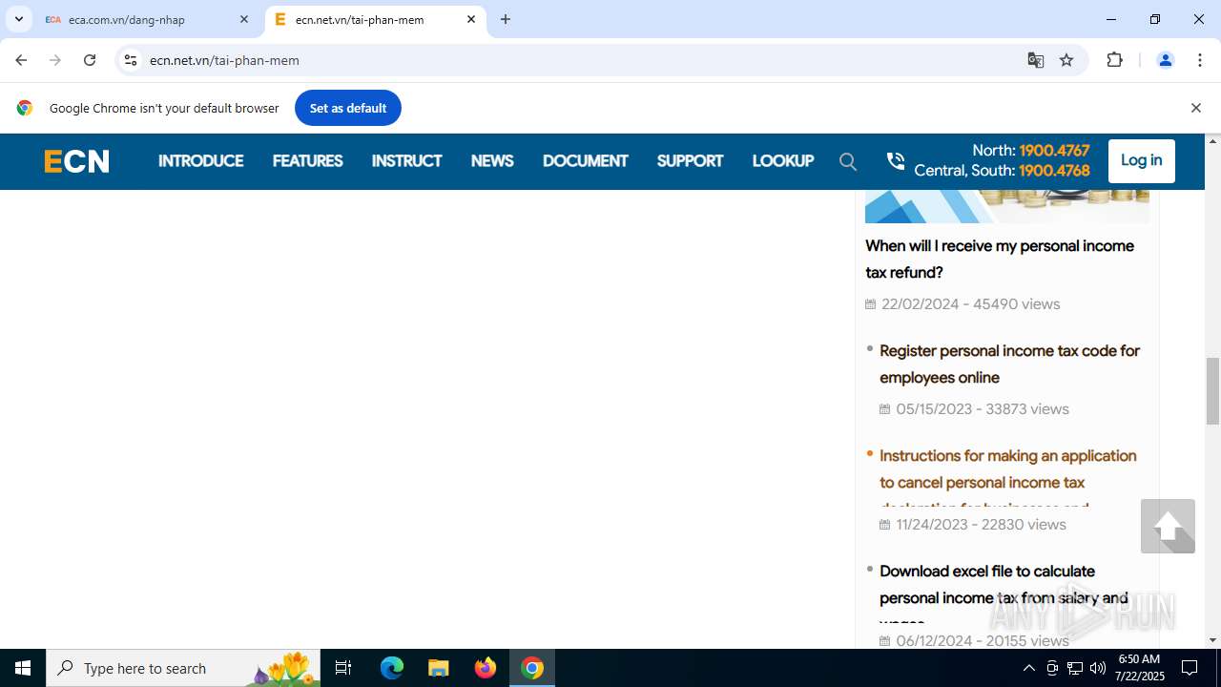Click the Windows taskbar search box
The width and height of the screenshot is (1221, 687).
click(x=182, y=668)
